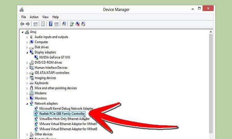Click the Disk drives icon
Viewport: 232px width, 139px height.
(31, 48)
